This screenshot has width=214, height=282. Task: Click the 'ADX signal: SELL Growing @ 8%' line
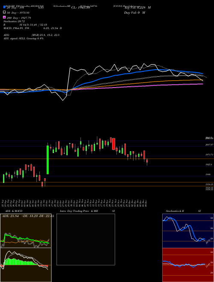click(x=24, y=38)
